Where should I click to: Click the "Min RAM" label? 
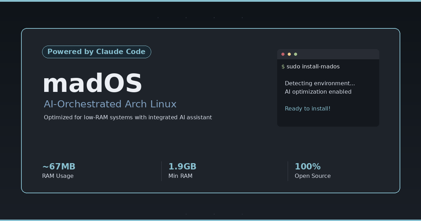[180, 176]
